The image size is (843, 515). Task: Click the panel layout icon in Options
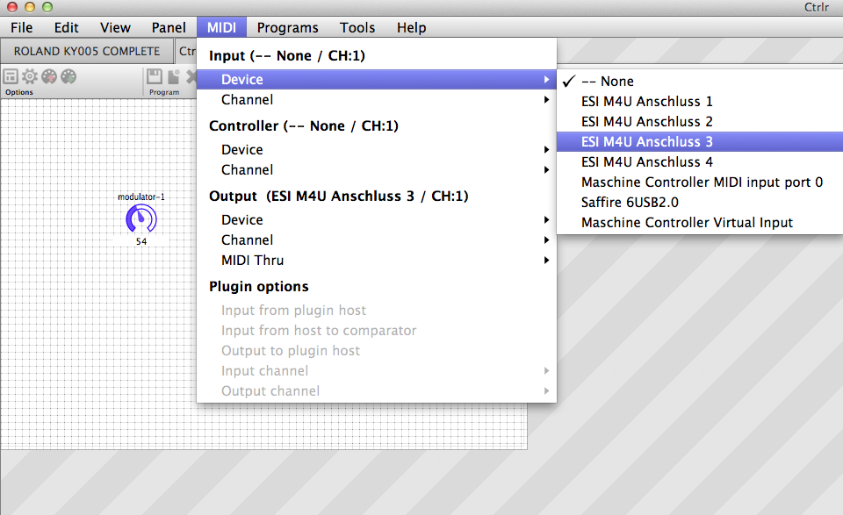pyautogui.click(x=11, y=77)
